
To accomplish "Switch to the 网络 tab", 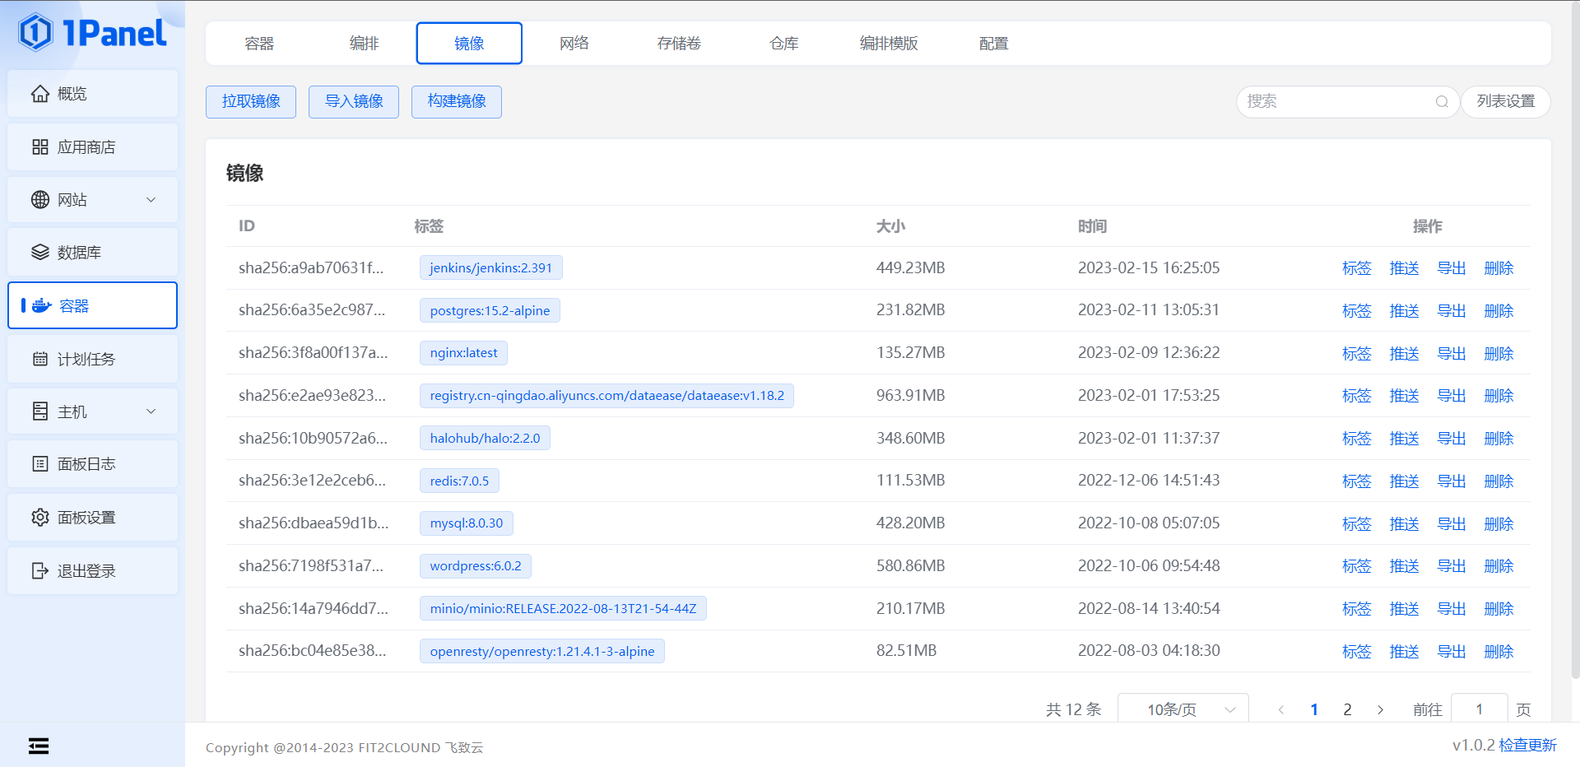I will (574, 44).
